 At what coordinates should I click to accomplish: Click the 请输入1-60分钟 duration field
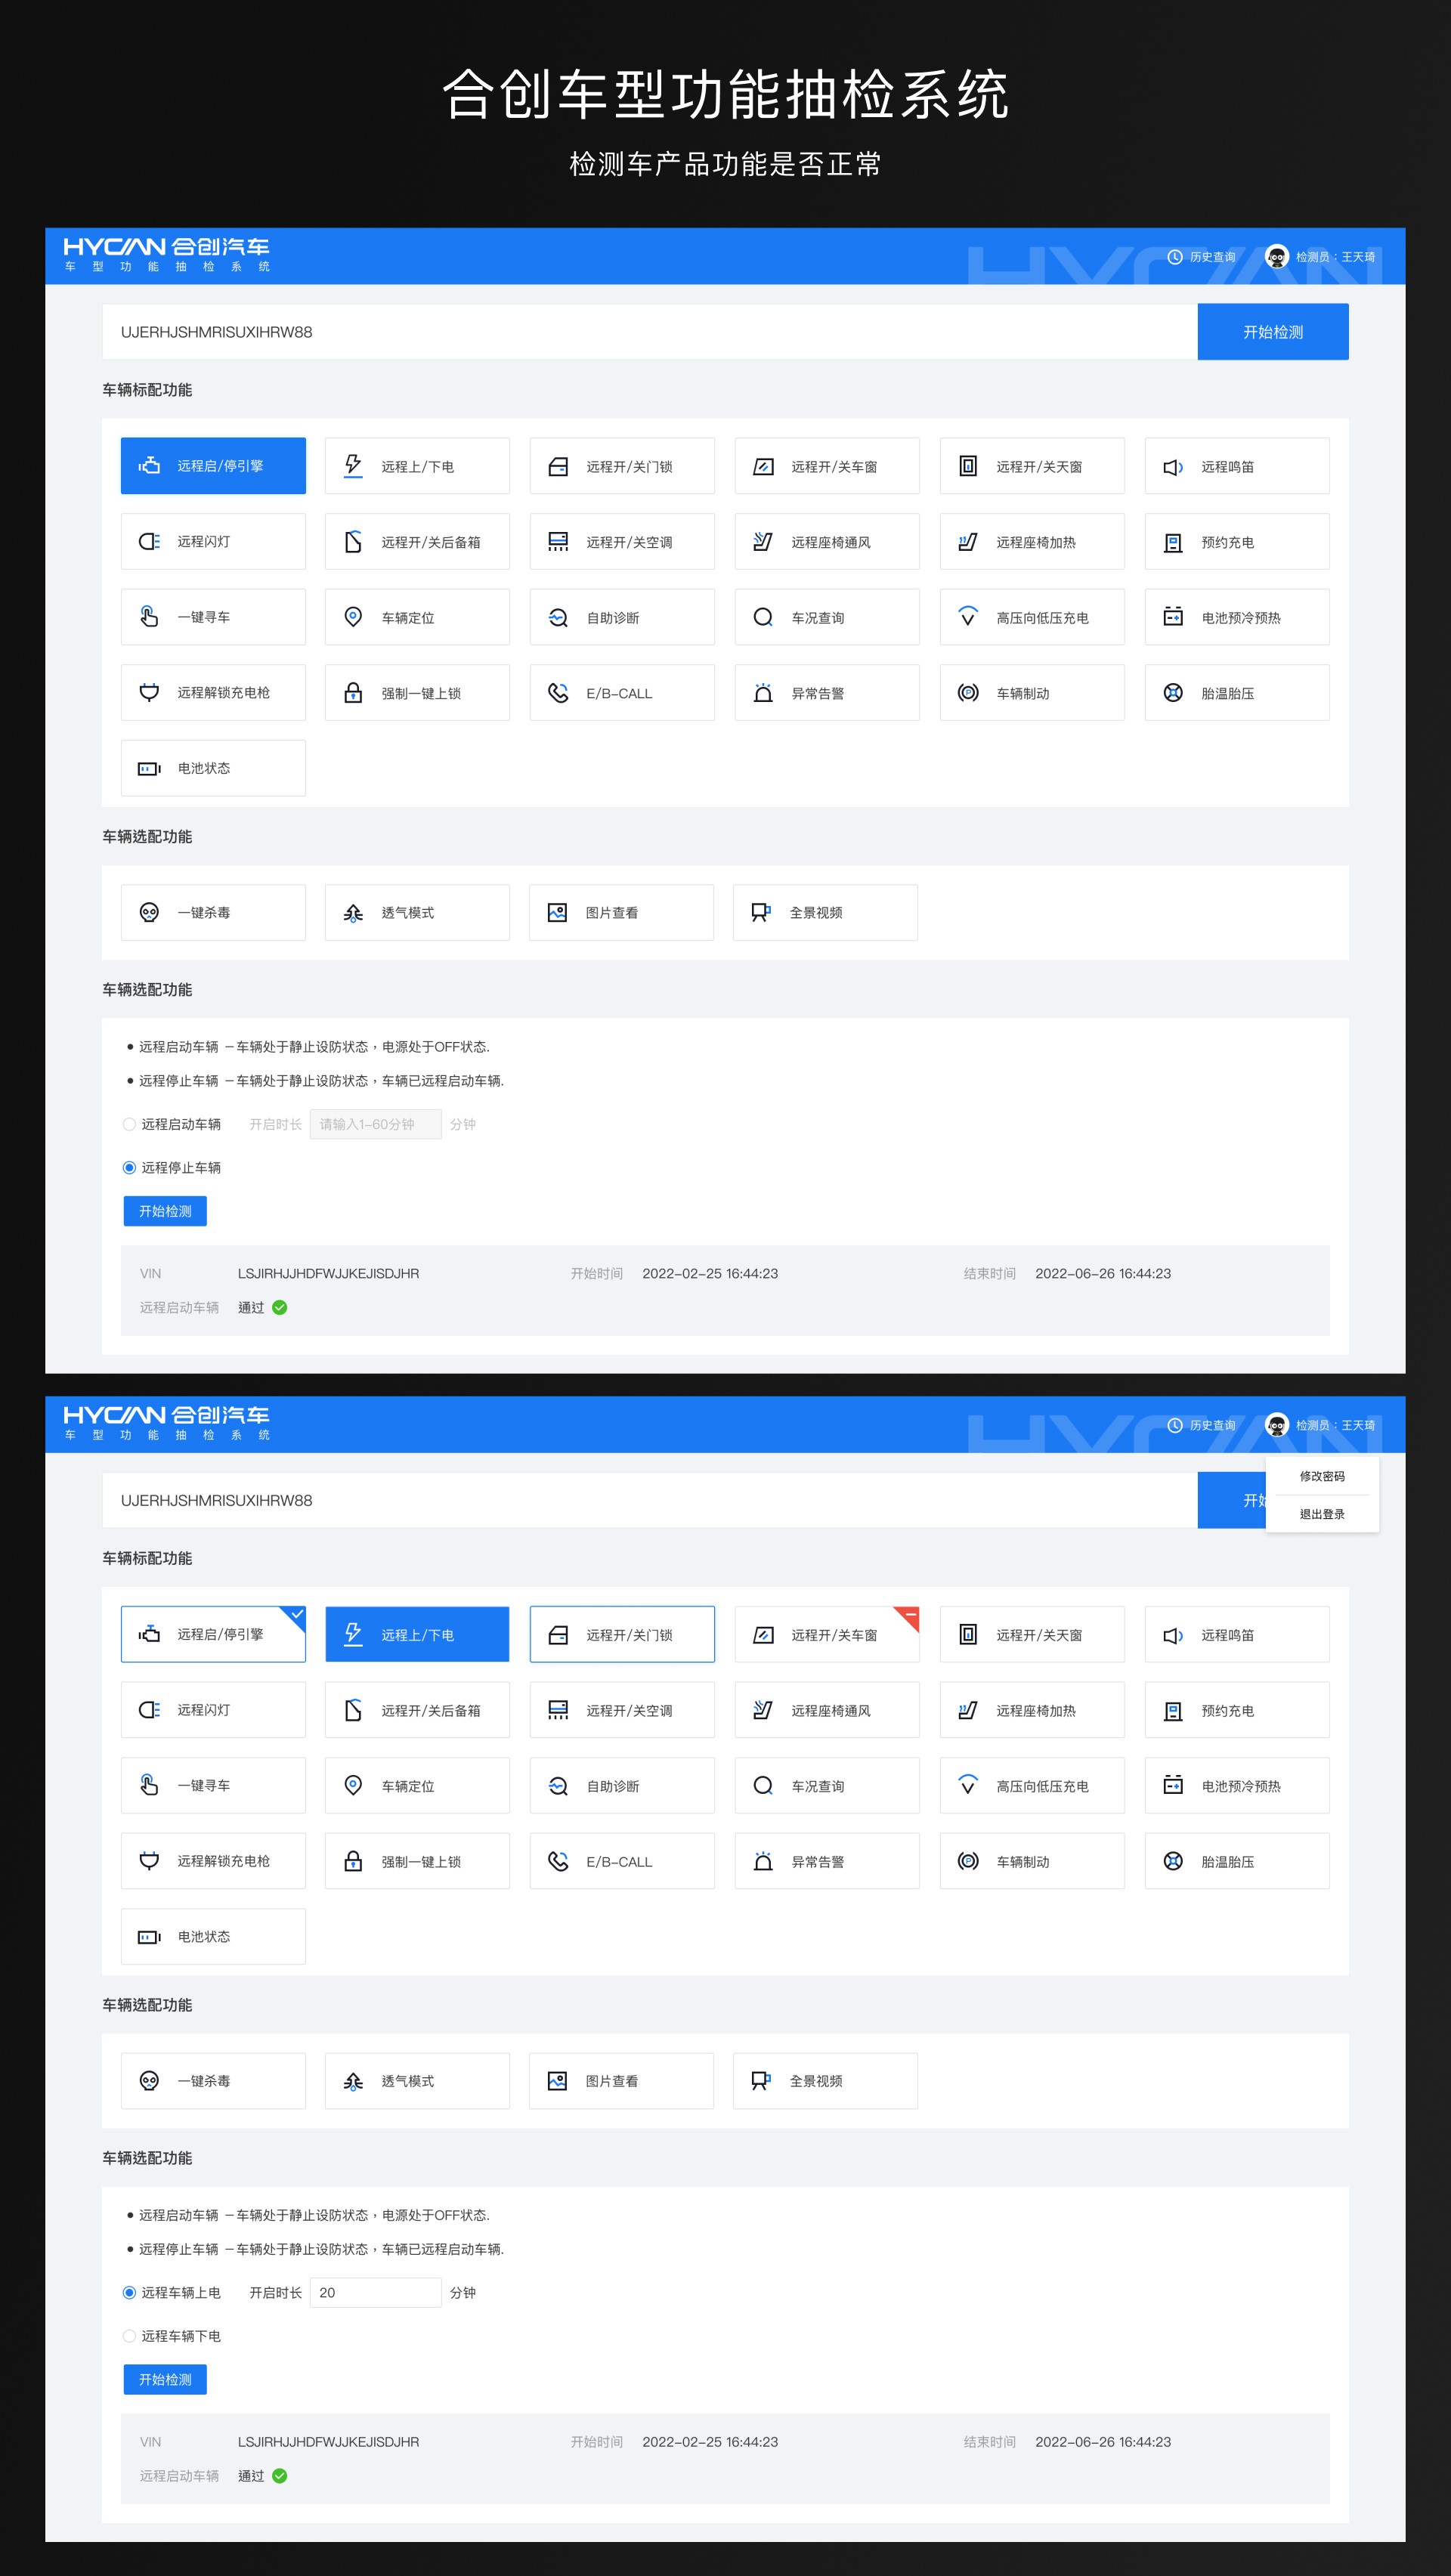[375, 1124]
